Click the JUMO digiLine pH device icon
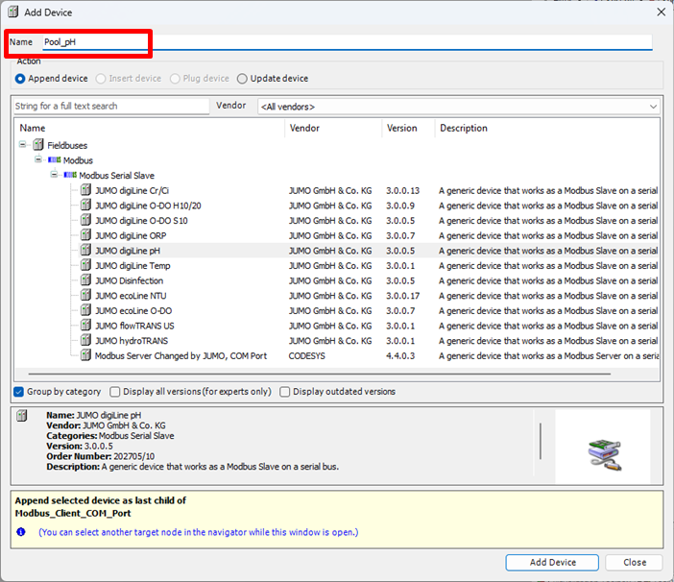 [x=86, y=250]
